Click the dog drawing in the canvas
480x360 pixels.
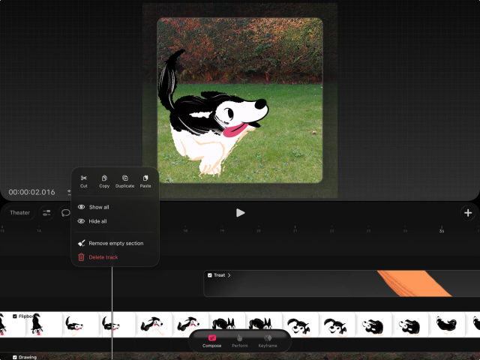pos(213,115)
